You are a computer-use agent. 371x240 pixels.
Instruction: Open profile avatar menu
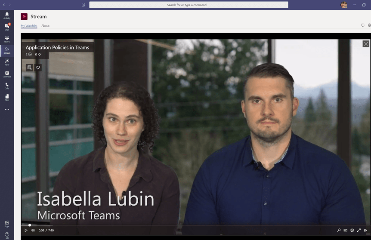tap(344, 5)
